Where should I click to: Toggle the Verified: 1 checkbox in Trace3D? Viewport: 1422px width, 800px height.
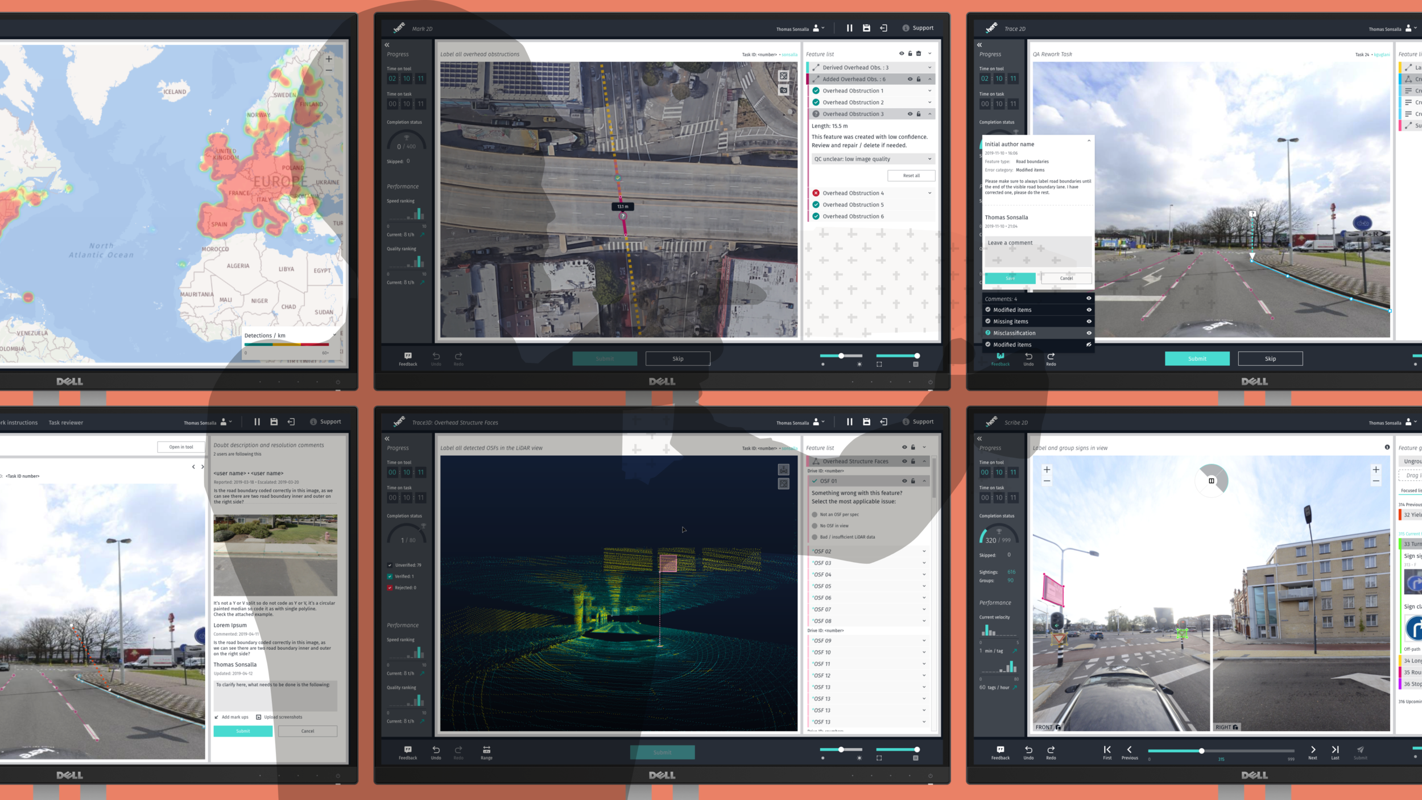pos(390,576)
